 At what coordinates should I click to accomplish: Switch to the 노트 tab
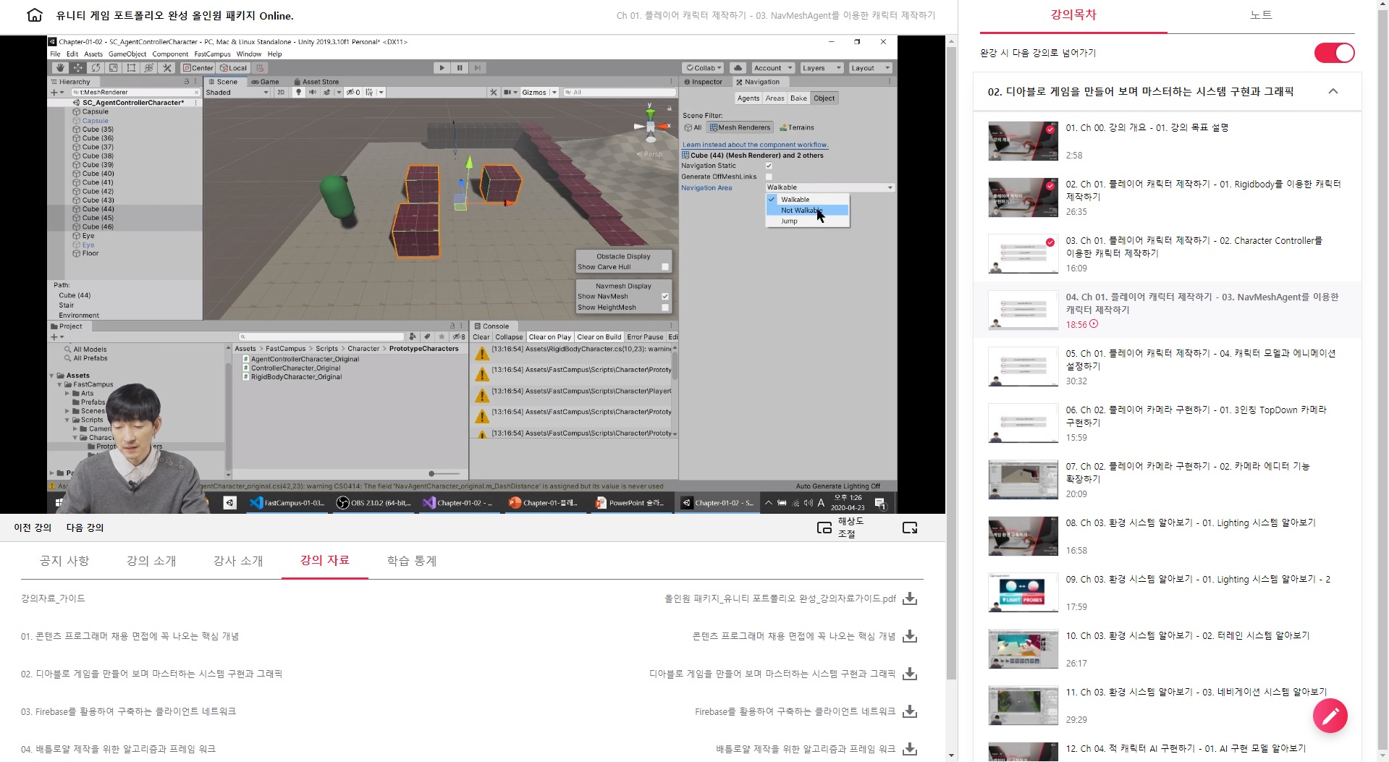click(1261, 15)
